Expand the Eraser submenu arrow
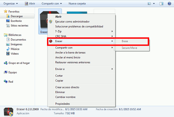Screen dimensions: 174x117 [112, 41]
